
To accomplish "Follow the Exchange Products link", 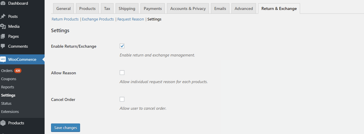I will tap(98, 19).
